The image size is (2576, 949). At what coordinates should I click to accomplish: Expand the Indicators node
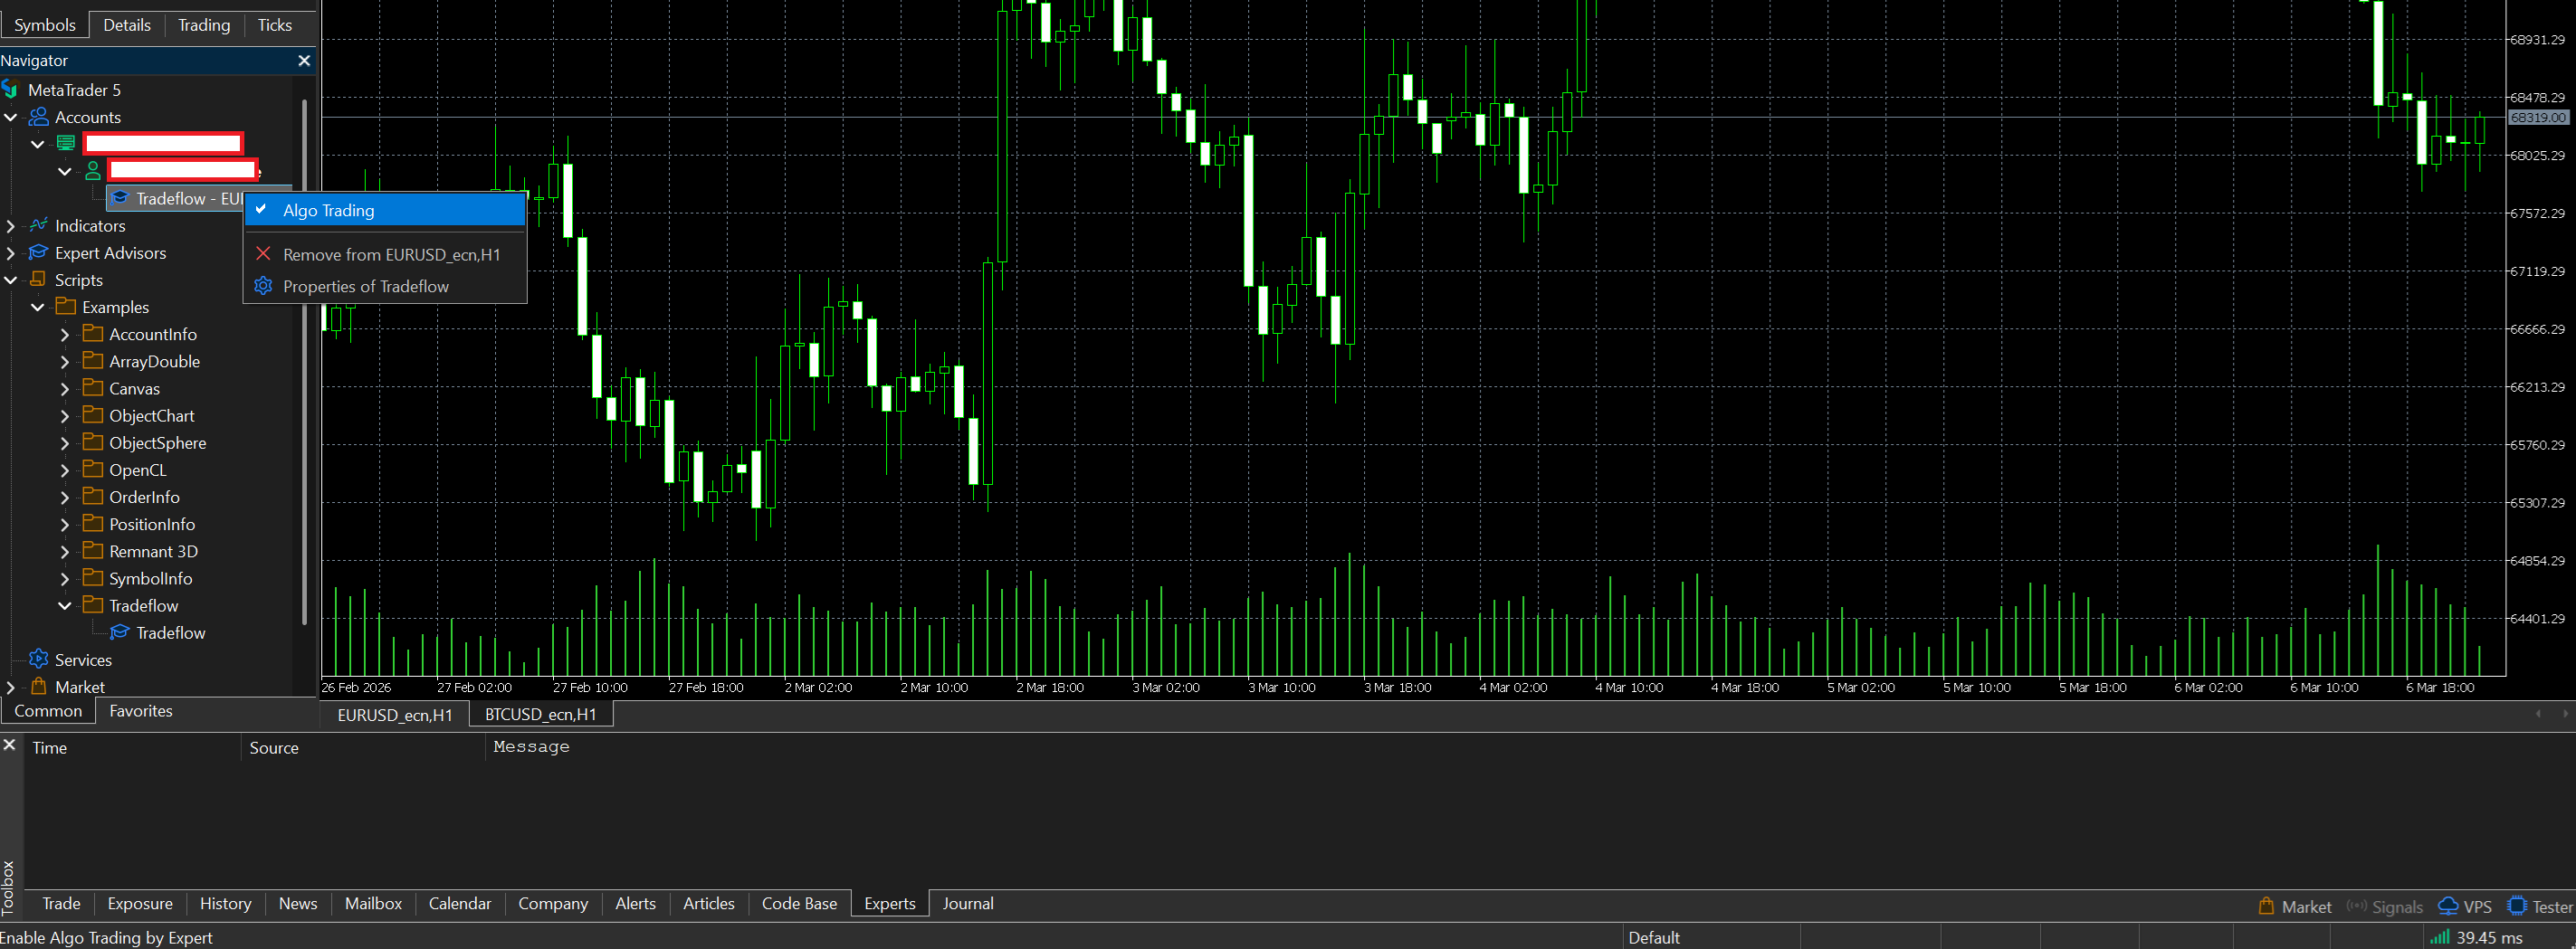pyautogui.click(x=11, y=226)
